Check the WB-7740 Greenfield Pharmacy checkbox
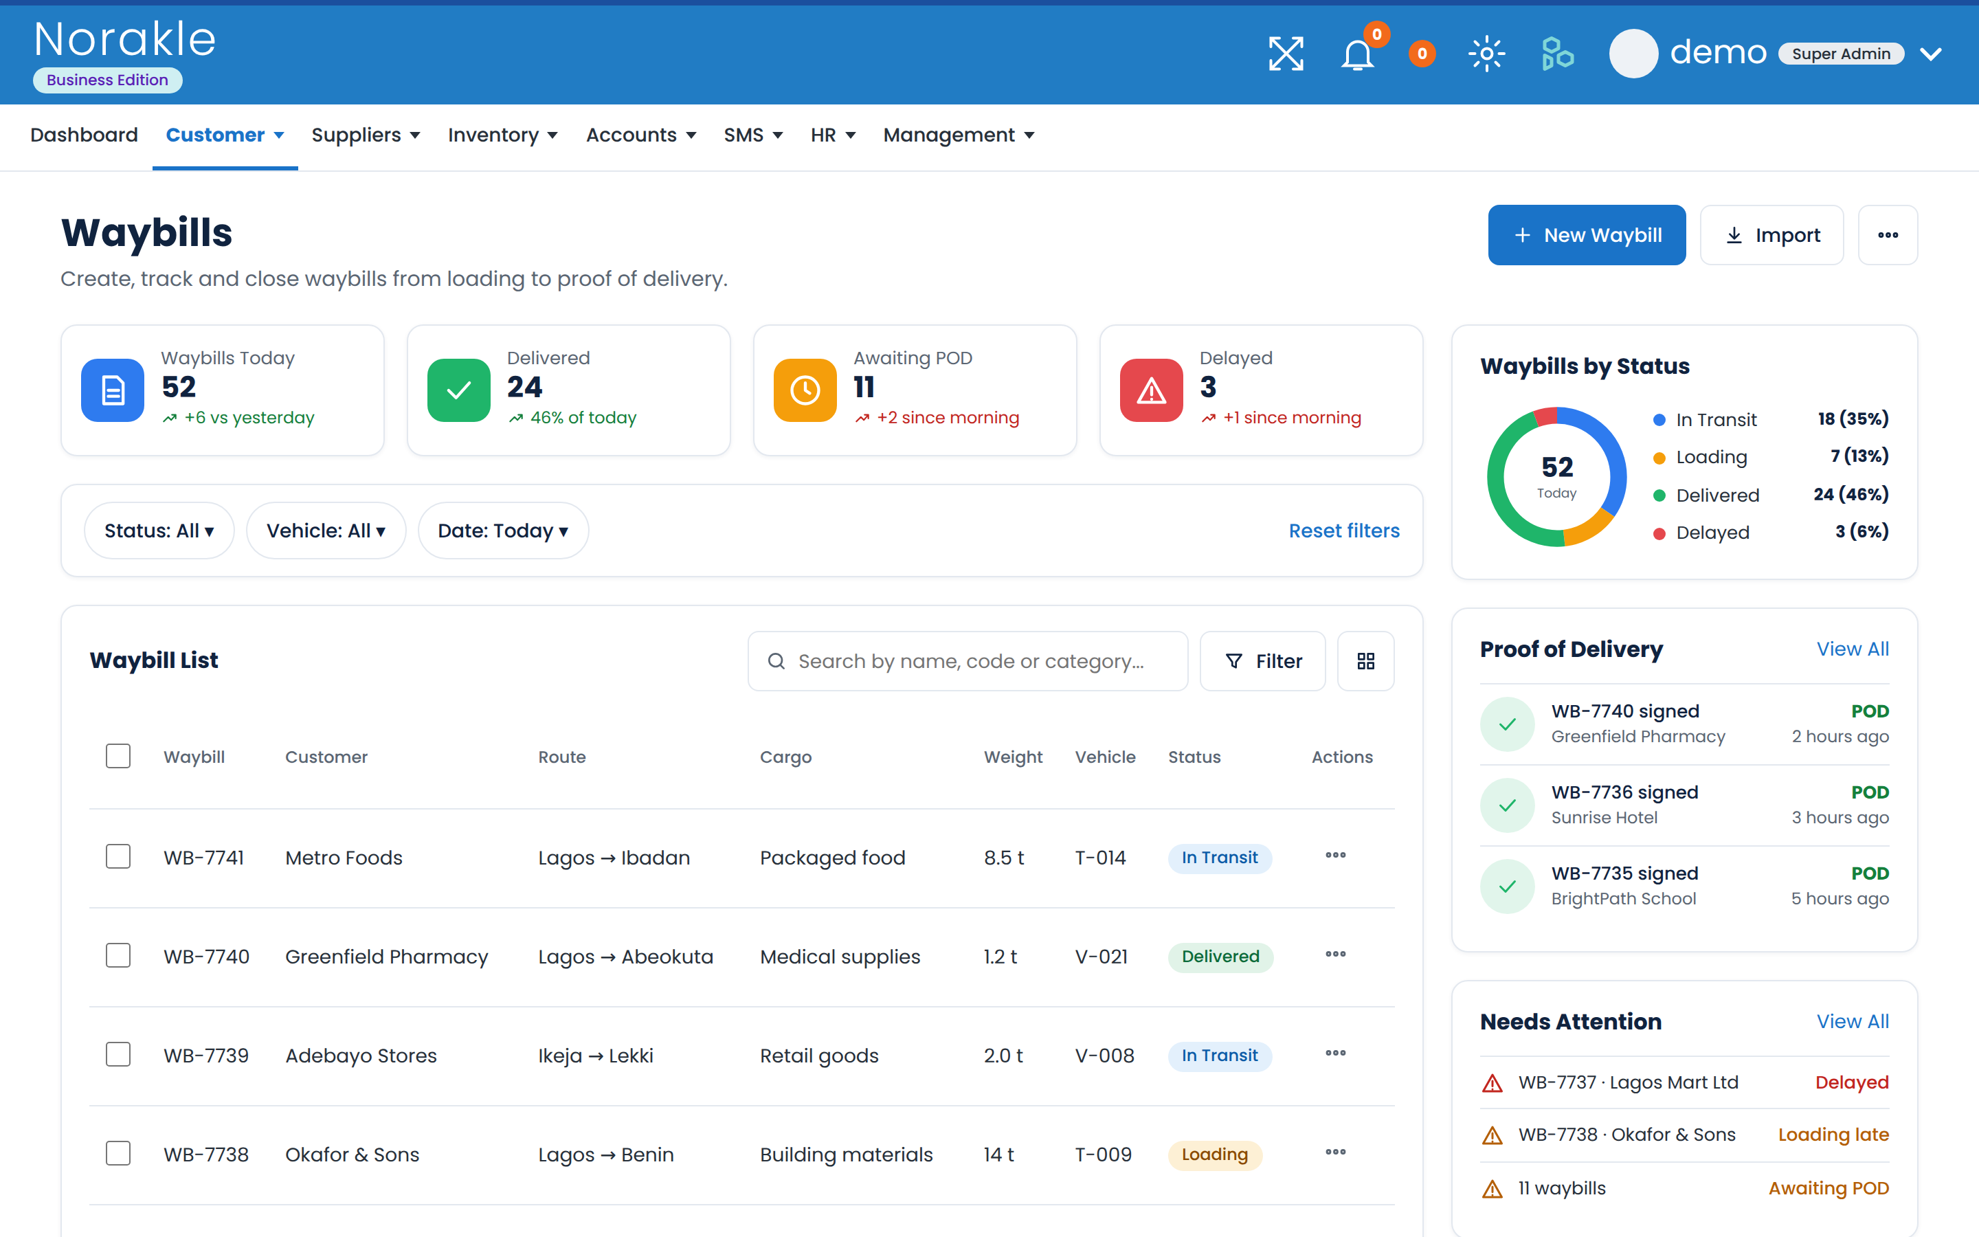The width and height of the screenshot is (1979, 1237). [119, 955]
